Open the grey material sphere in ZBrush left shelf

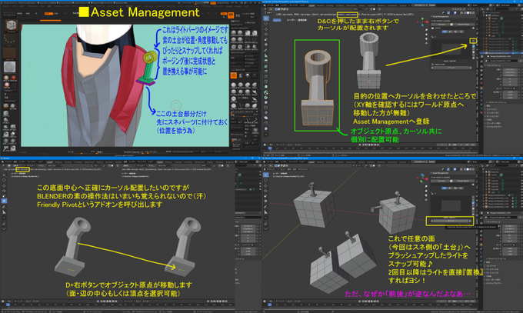click(x=10, y=67)
